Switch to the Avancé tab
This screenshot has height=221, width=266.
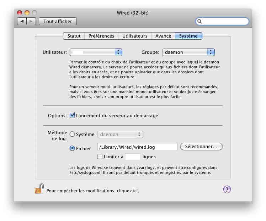coord(163,36)
